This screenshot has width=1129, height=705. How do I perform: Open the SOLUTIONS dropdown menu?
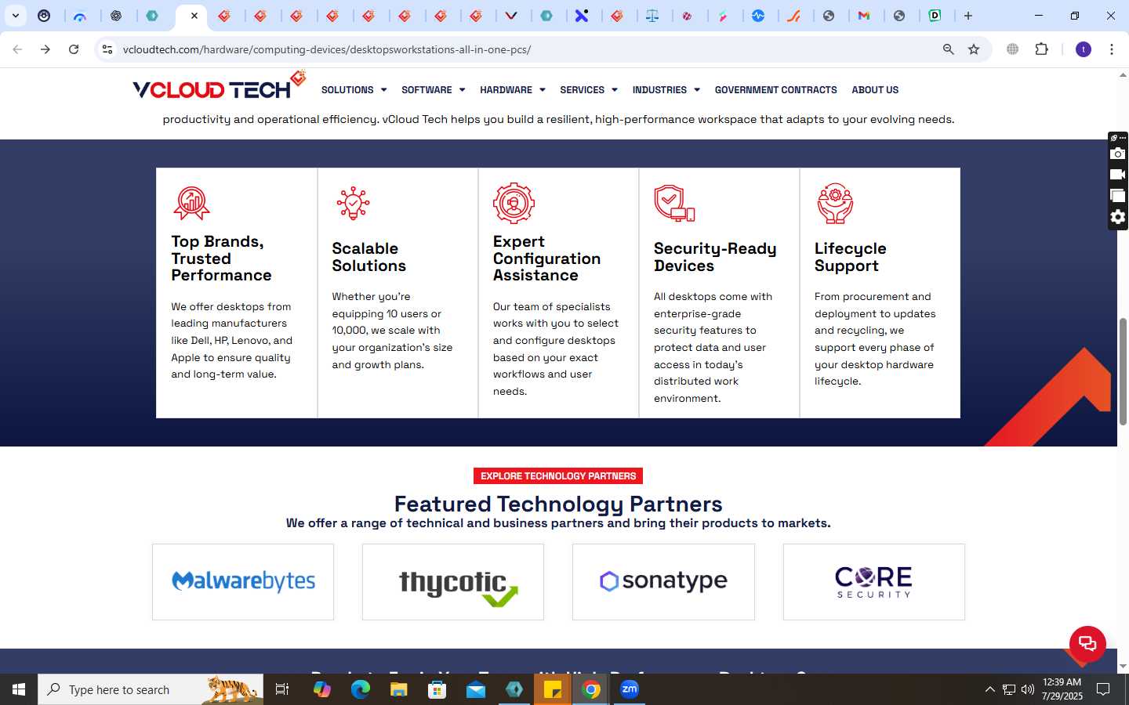click(x=354, y=90)
